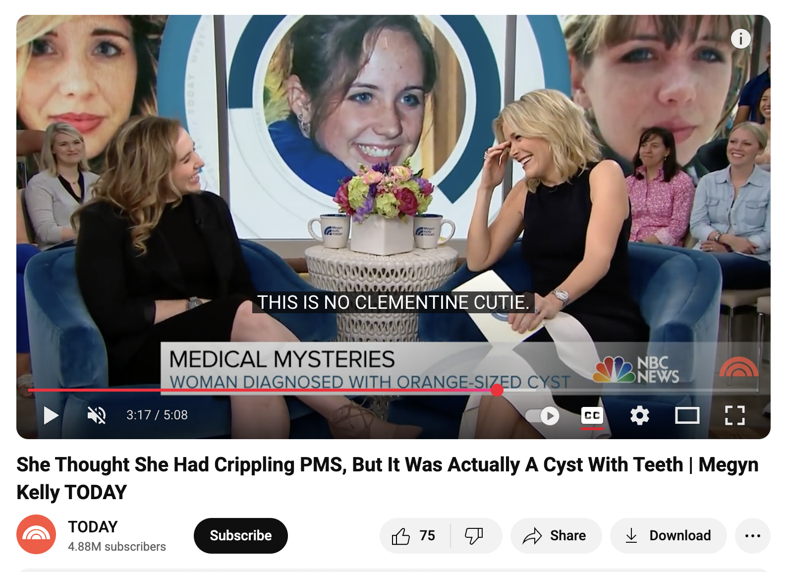Screen dimensions: 787x572
Task: Click the video title text
Action: tap(388, 478)
